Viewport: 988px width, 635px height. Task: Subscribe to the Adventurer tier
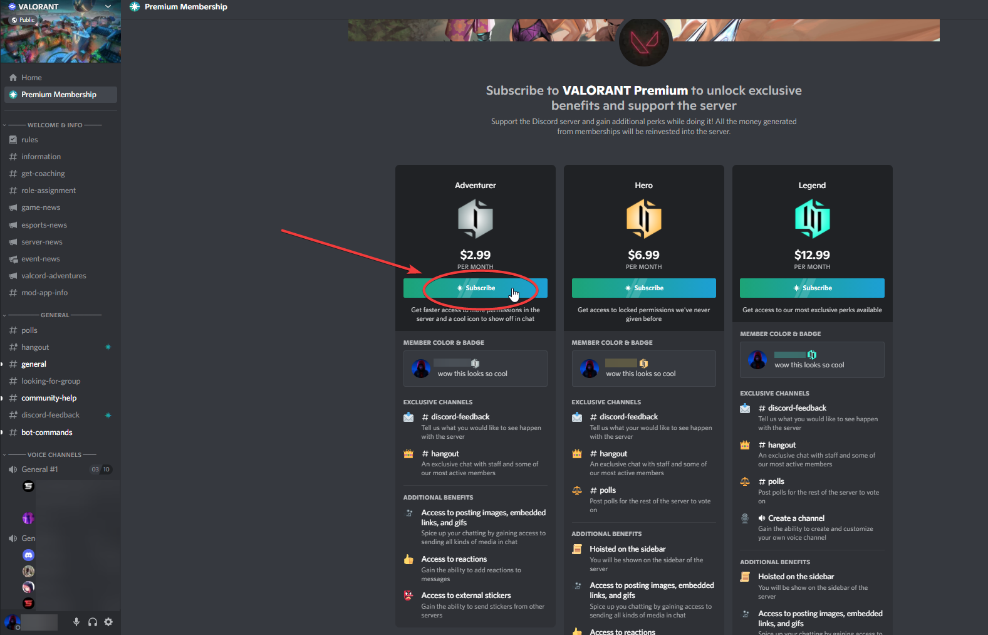(476, 288)
